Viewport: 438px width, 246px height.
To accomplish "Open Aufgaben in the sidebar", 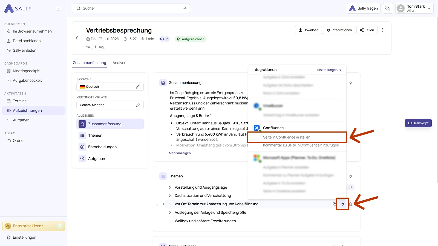I will tap(21, 120).
